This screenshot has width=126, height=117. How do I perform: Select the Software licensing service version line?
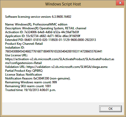[x=38, y=17]
